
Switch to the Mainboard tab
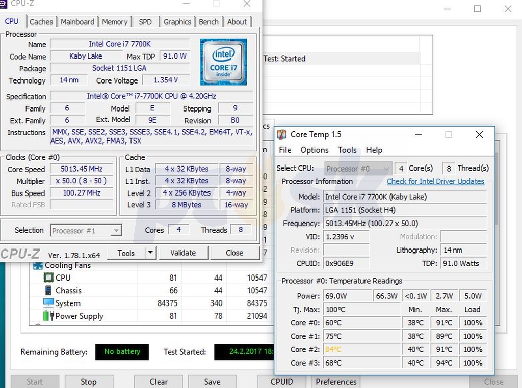tap(77, 22)
